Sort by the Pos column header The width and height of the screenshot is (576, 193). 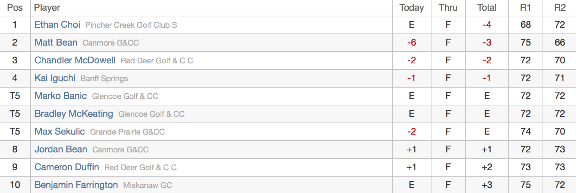pos(15,8)
